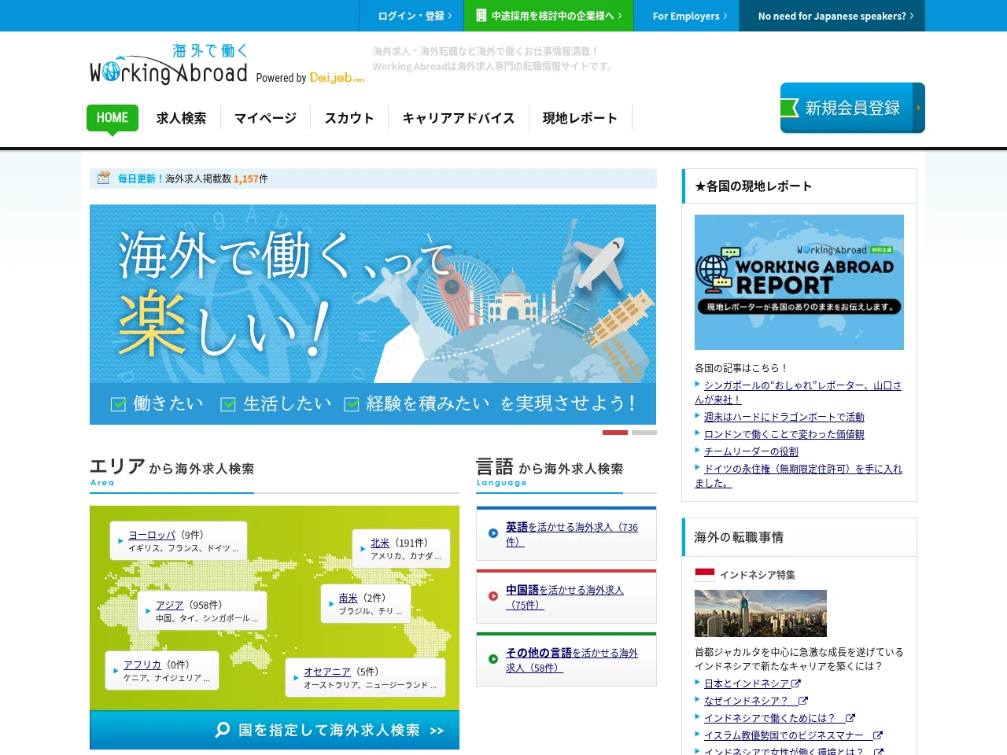
Task: Click the Working Abroad logo
Action: (x=169, y=65)
